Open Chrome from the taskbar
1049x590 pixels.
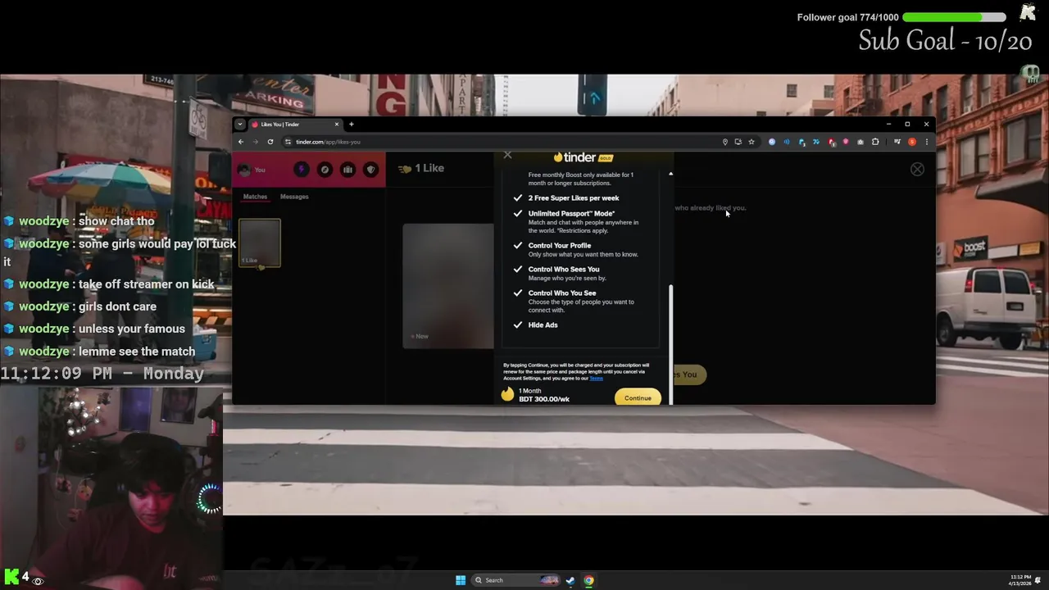588,580
